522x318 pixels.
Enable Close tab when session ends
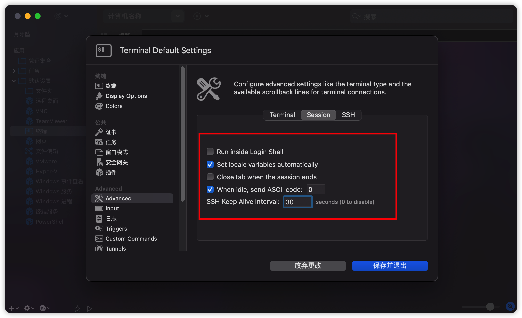pyautogui.click(x=210, y=177)
